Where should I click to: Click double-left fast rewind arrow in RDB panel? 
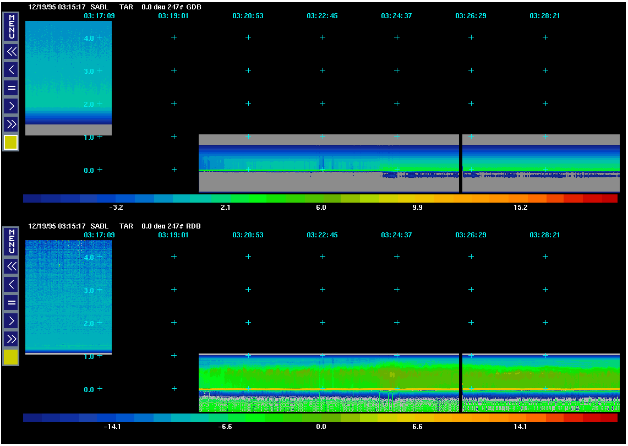11,266
